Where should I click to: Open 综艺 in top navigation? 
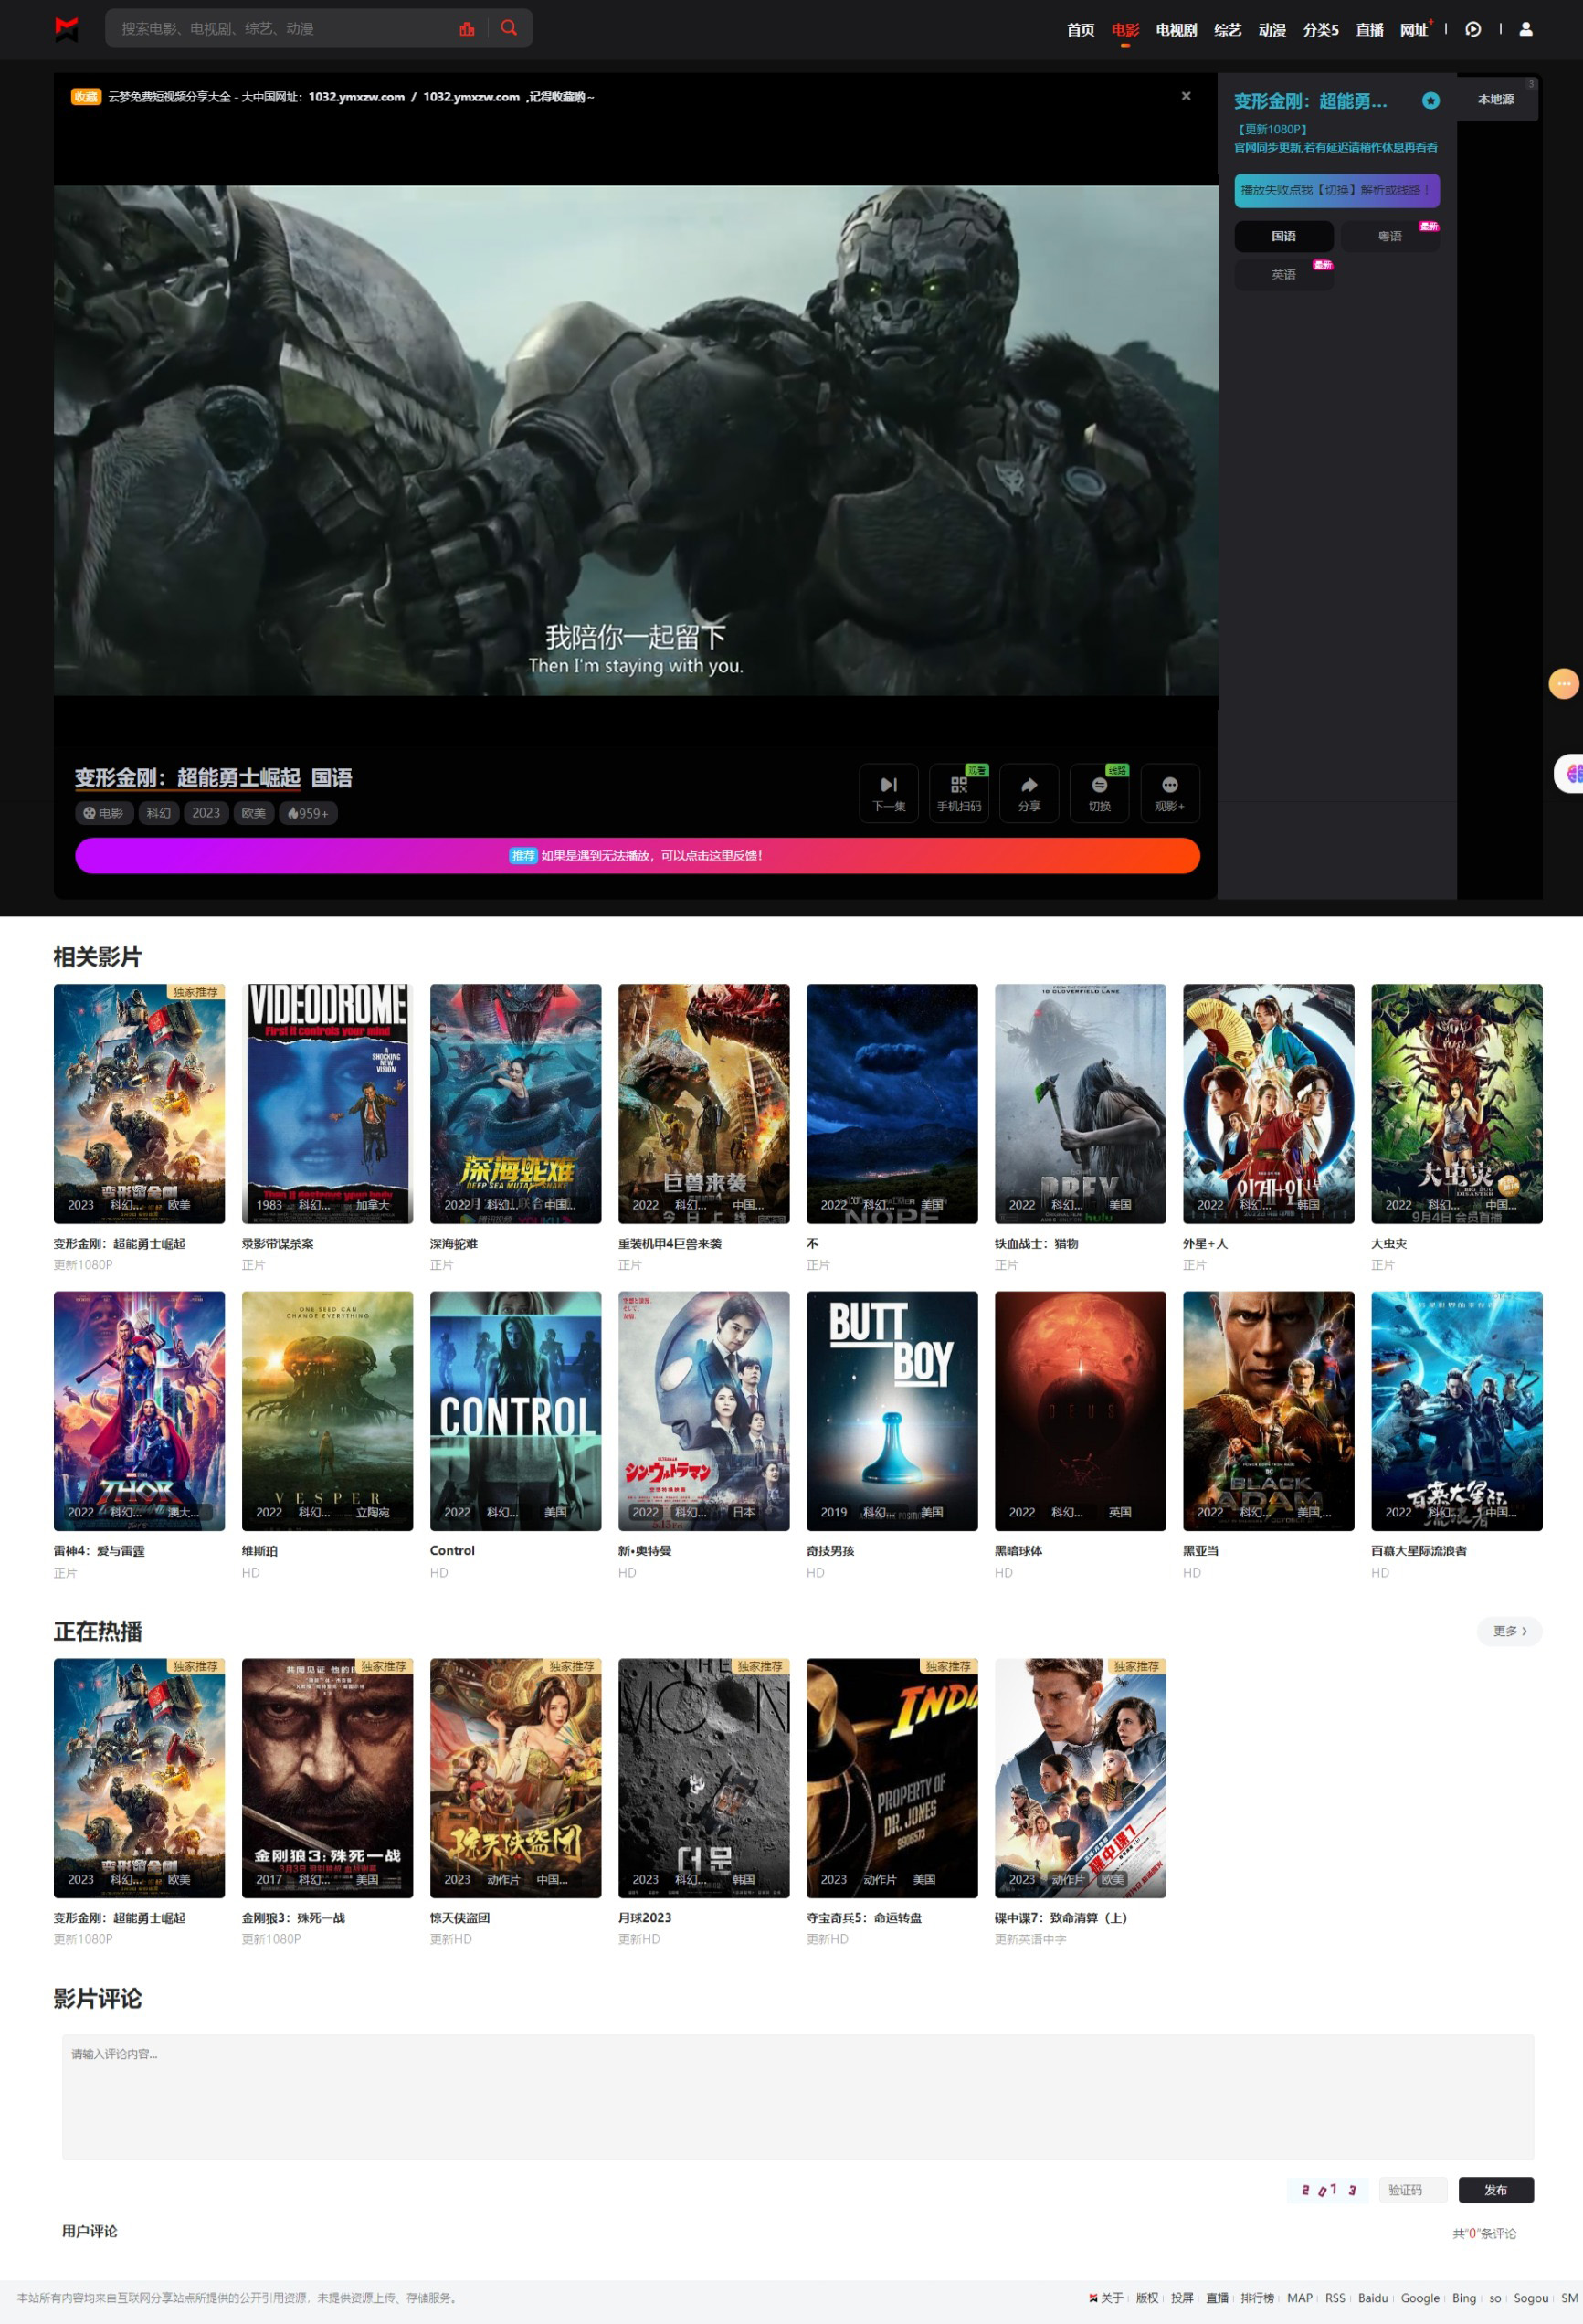point(1227,30)
